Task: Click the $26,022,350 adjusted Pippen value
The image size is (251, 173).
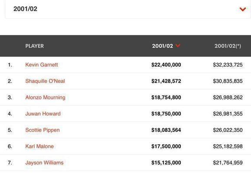Action: (228, 130)
